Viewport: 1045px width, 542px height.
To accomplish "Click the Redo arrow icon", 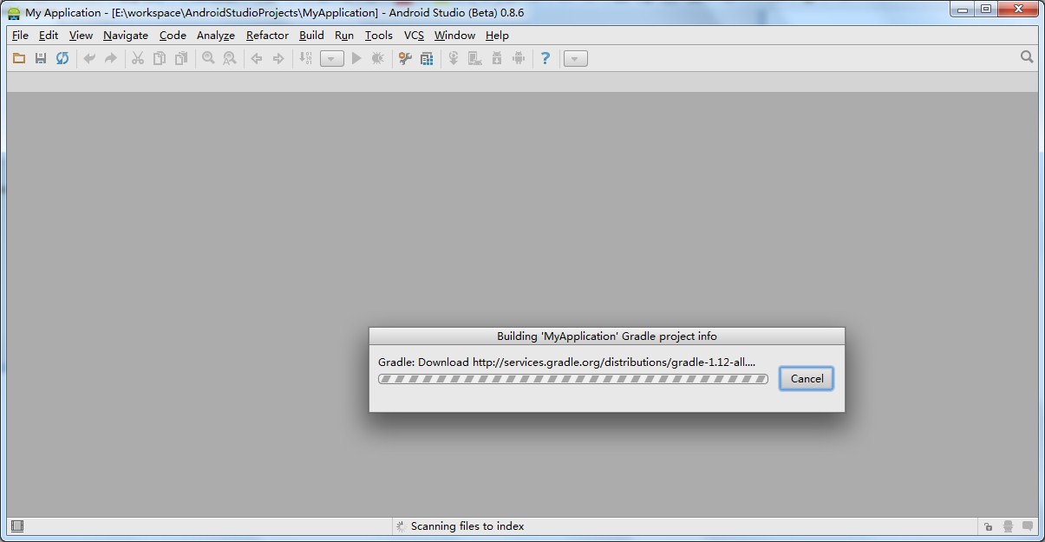I will coord(110,58).
